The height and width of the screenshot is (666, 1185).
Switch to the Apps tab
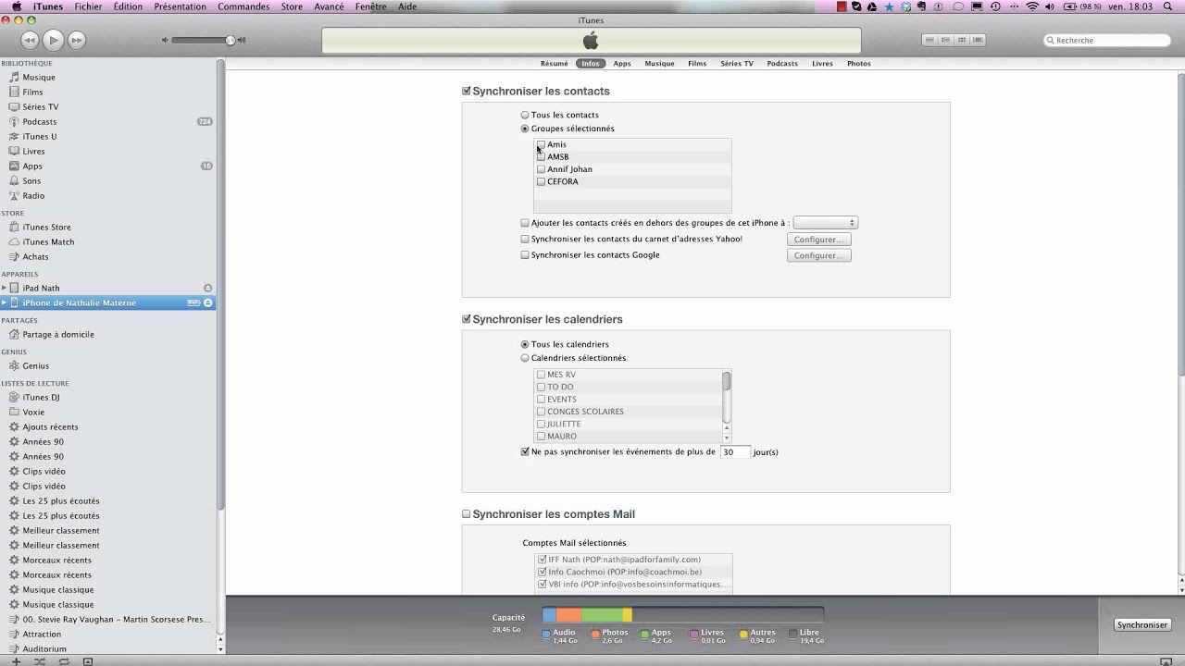click(x=622, y=64)
